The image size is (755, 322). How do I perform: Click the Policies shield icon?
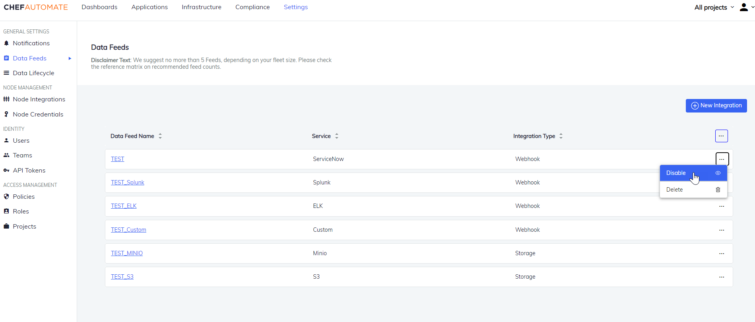coord(6,197)
